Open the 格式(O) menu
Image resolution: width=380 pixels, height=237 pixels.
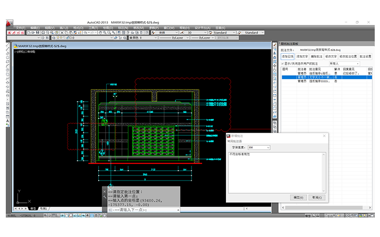coord(78,27)
